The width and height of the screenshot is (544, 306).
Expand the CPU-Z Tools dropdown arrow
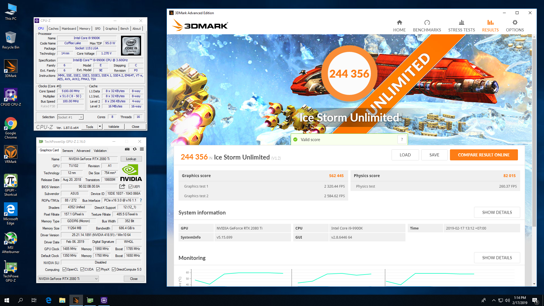pyautogui.click(x=100, y=127)
